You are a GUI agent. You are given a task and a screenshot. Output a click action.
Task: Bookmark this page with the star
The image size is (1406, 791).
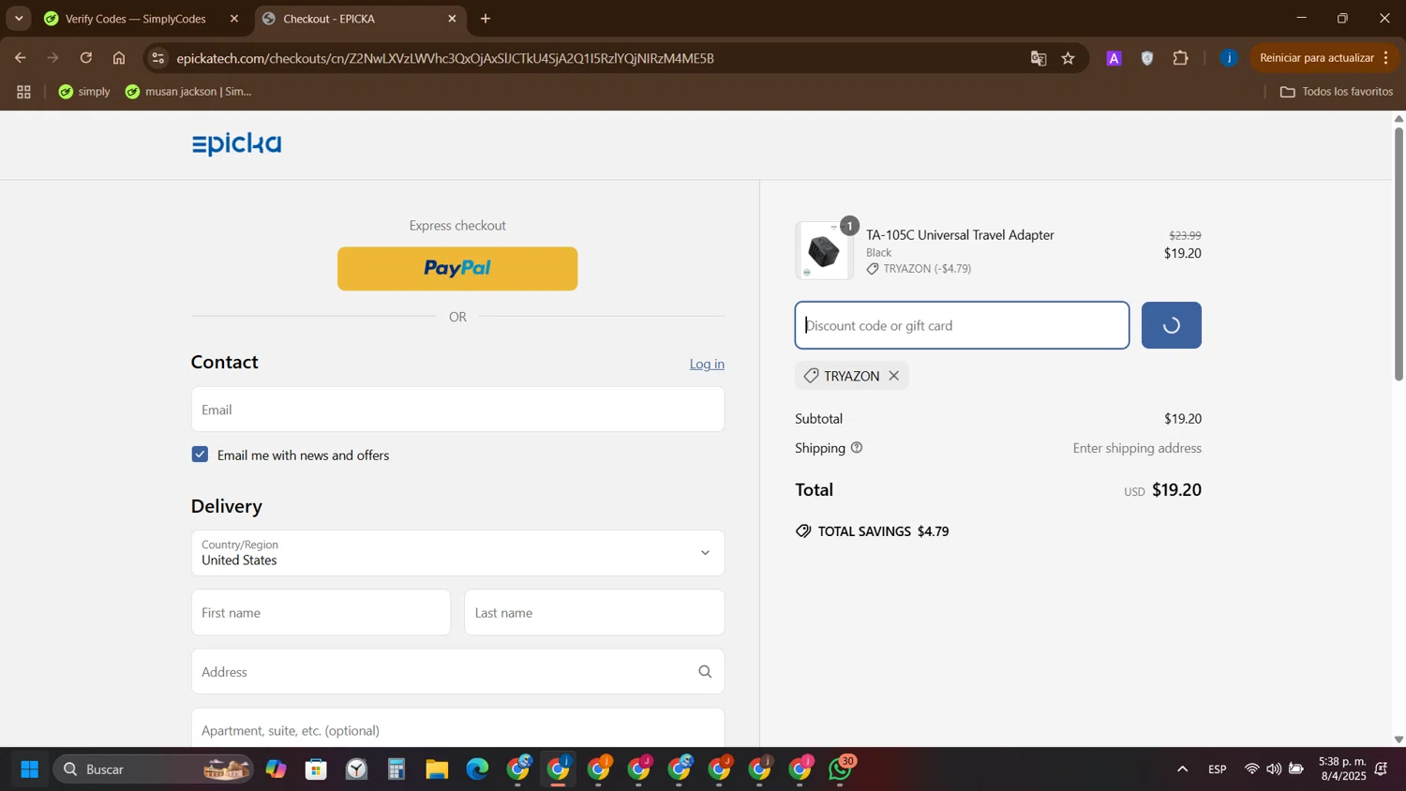click(x=1069, y=58)
